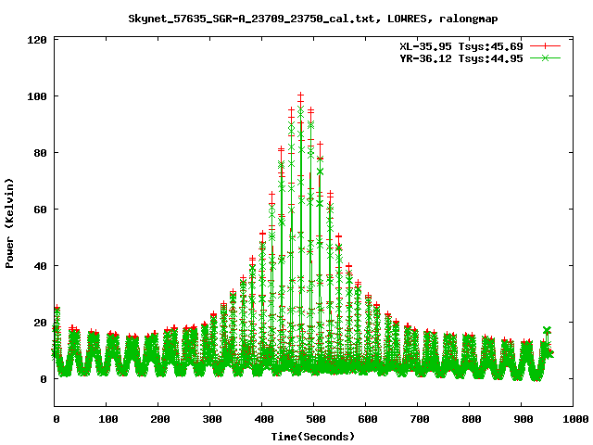Click the 80 tick label on y-axis
The width and height of the screenshot is (593, 445).
click(40, 153)
